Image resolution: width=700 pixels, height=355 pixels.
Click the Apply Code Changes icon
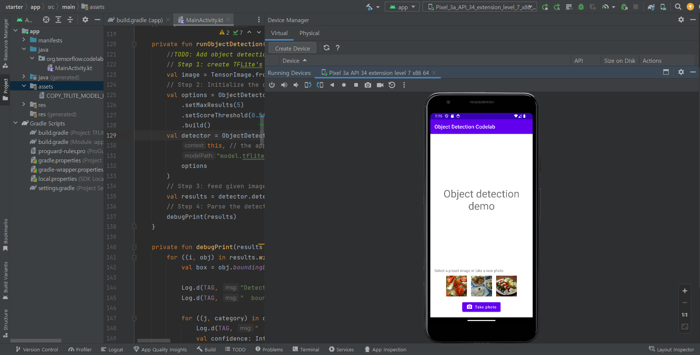(569, 7)
